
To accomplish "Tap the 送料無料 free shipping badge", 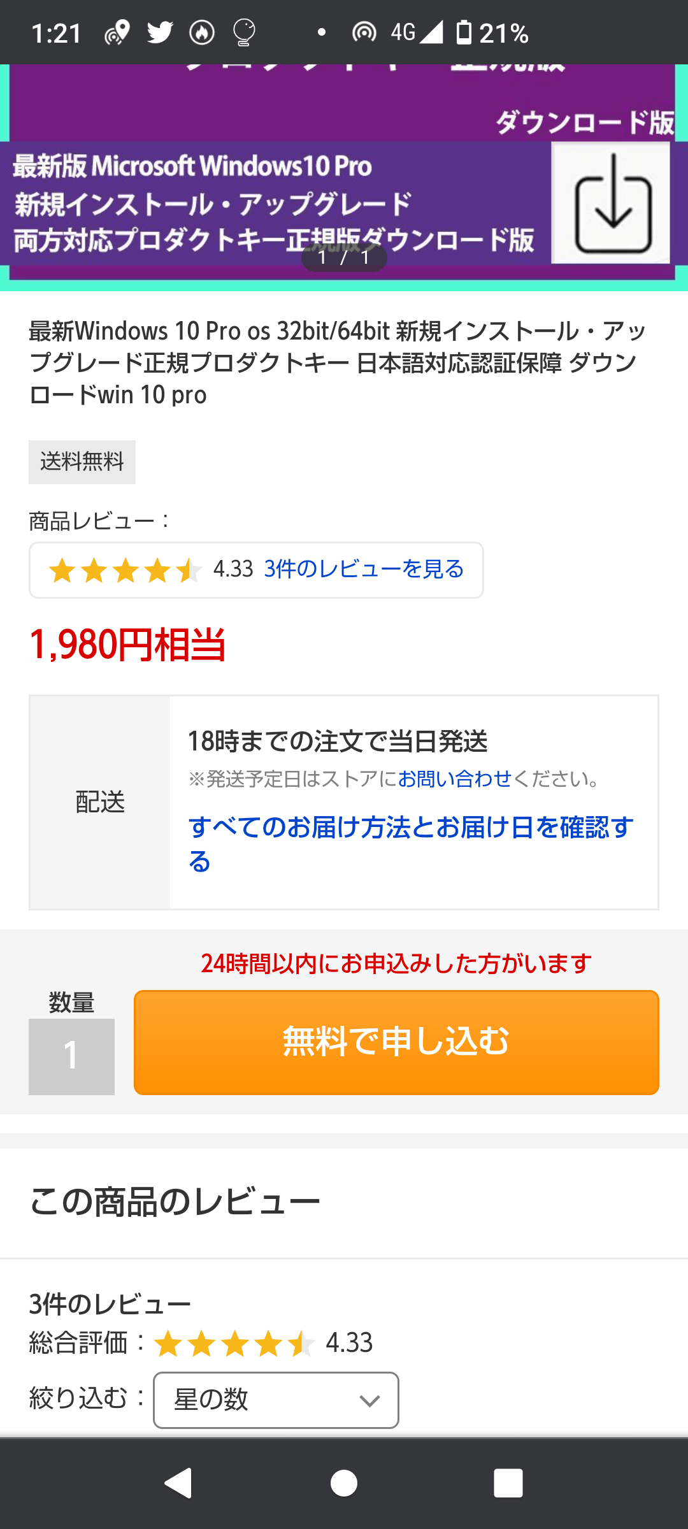I will [82, 462].
